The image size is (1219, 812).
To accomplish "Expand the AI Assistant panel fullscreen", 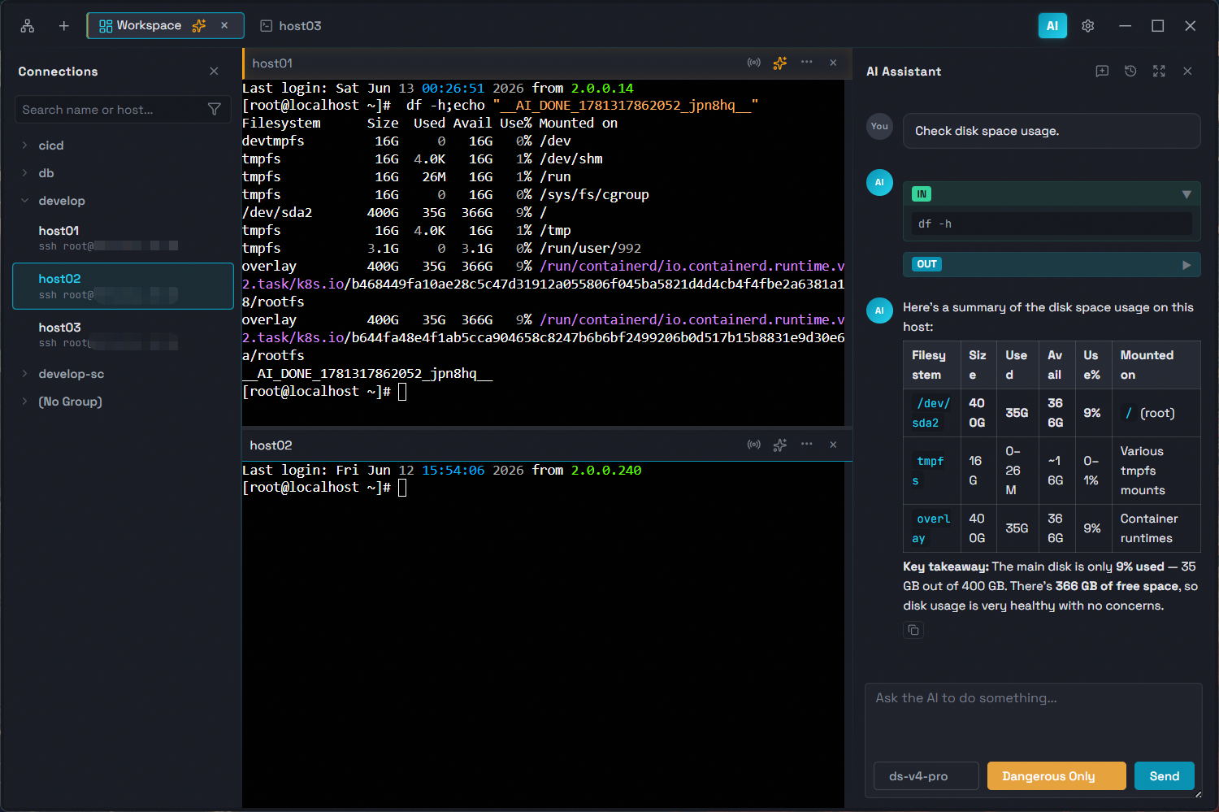I will [1159, 72].
